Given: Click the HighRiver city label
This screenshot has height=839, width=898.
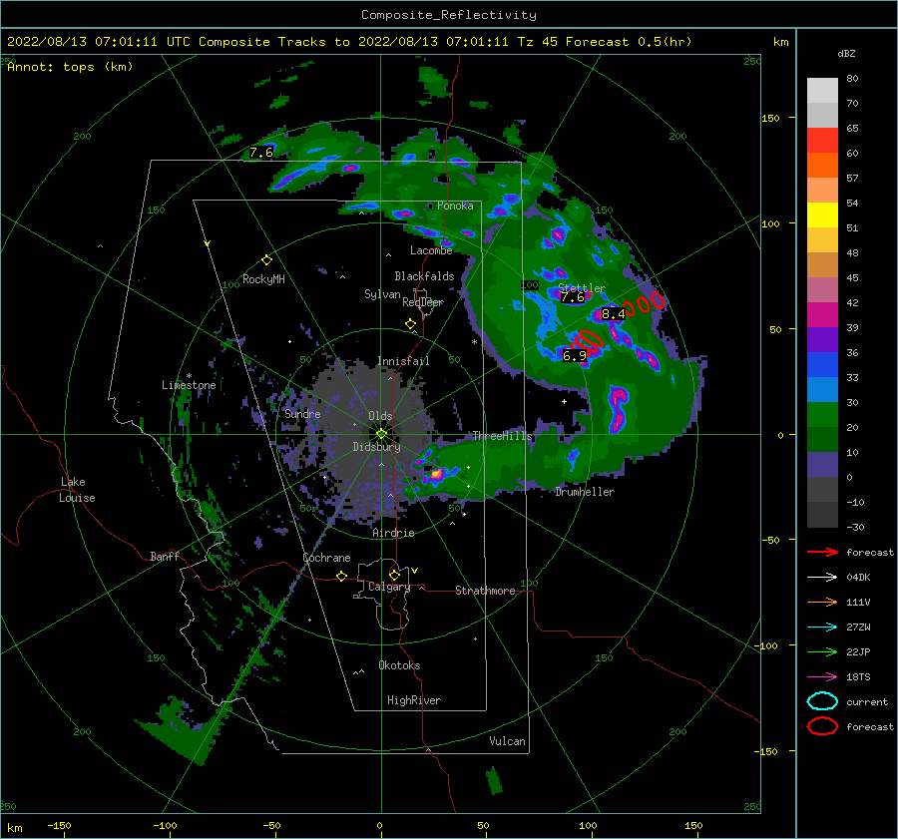Looking at the screenshot, I should click(414, 700).
